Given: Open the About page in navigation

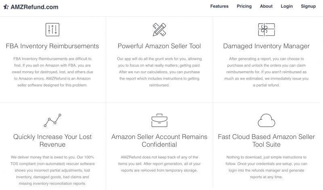Looking at the screenshot, I should 266,6.
